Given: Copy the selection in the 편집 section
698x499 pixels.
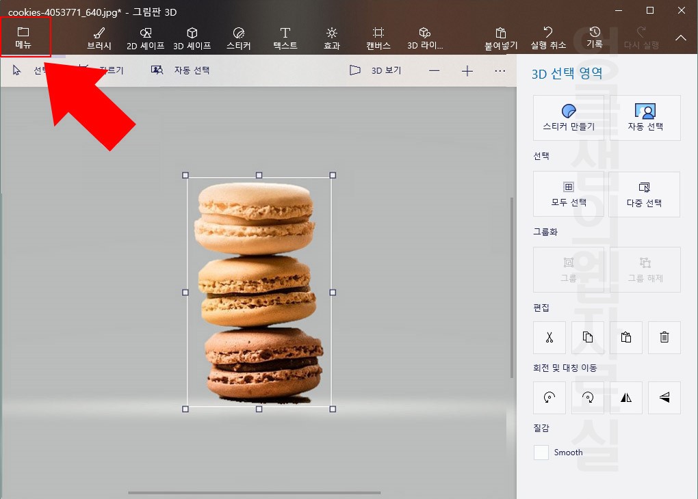Looking at the screenshot, I should pyautogui.click(x=587, y=337).
